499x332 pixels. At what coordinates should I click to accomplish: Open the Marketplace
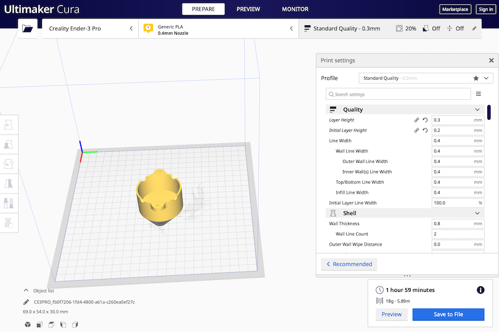[x=455, y=9]
